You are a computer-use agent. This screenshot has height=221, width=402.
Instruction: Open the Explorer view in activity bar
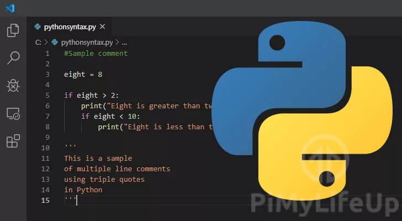[x=13, y=30]
